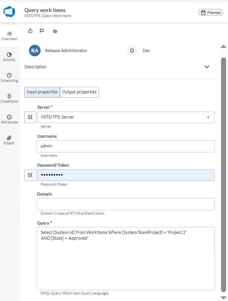Click the variable ${ button beside Password/Token
This screenshot has width=228, height=301.
click(30, 175)
